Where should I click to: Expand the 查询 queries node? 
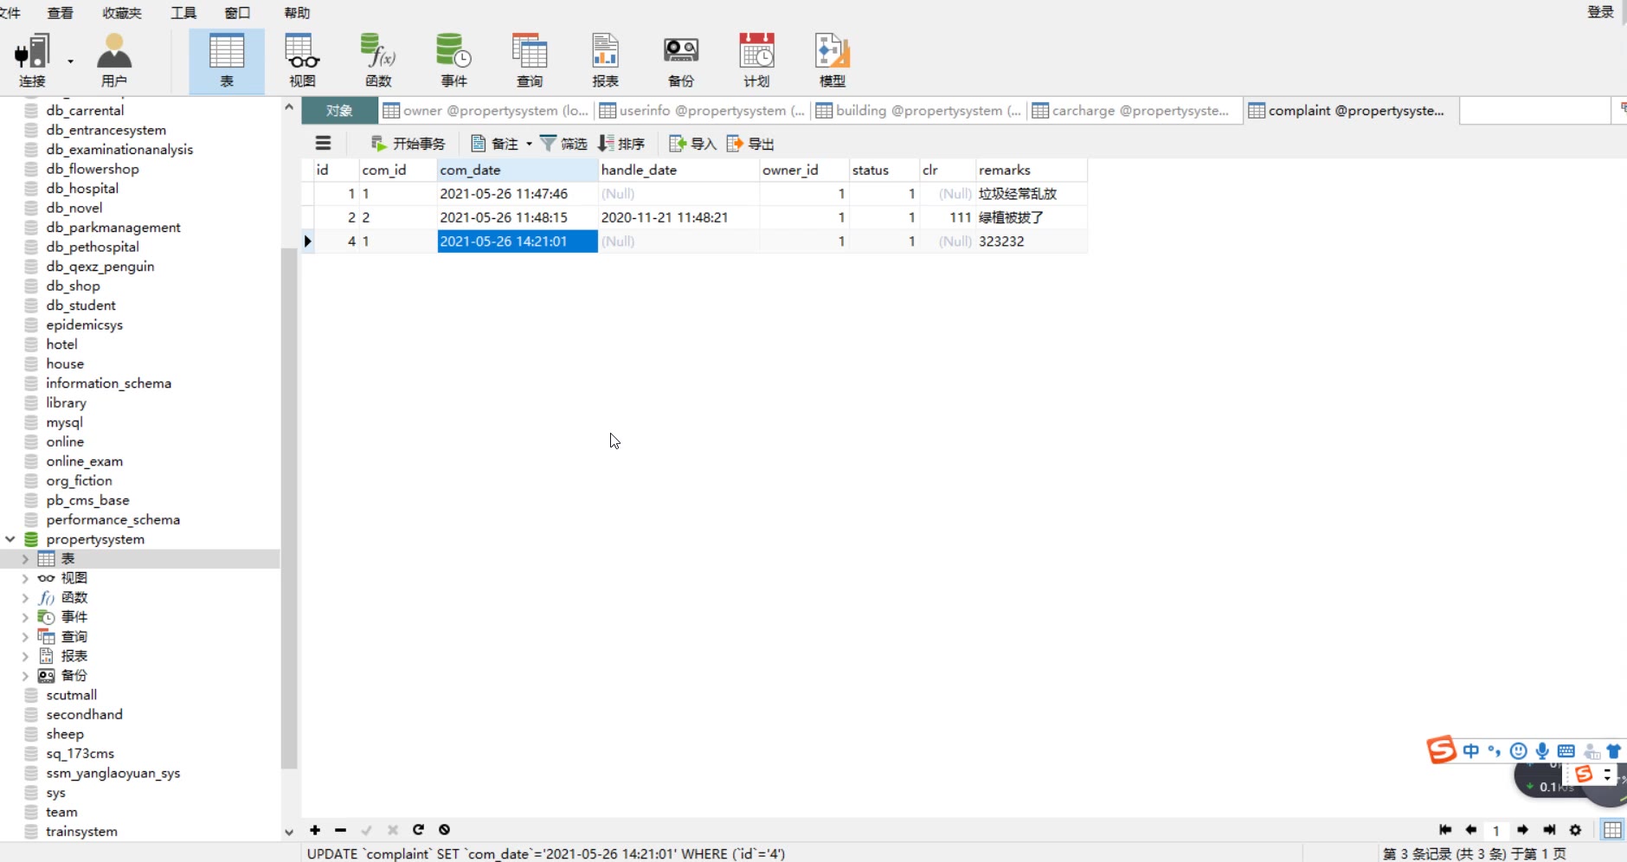coord(25,637)
